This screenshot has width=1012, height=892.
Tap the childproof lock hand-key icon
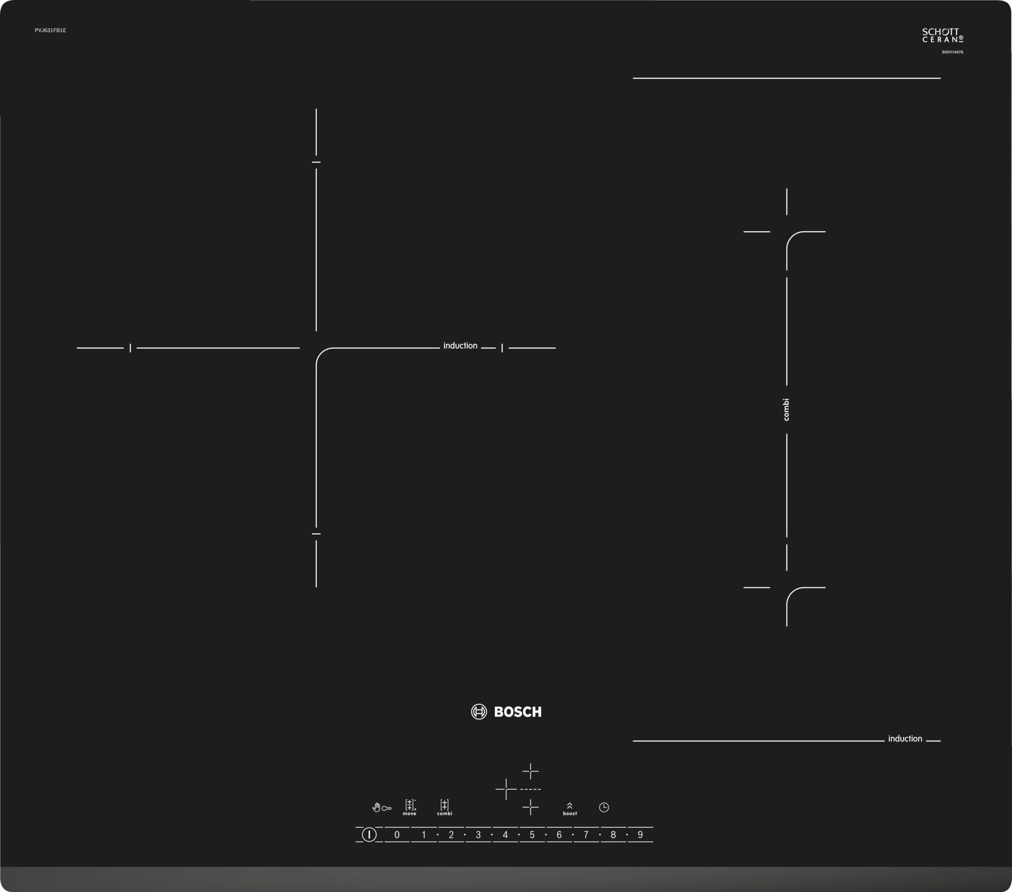(x=382, y=808)
